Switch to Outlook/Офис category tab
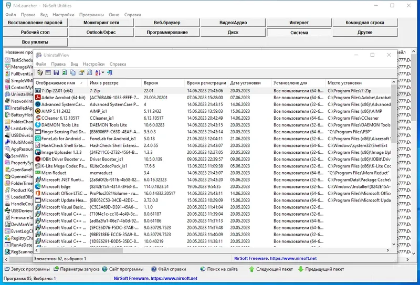The image size is (420, 285). [x=101, y=33]
